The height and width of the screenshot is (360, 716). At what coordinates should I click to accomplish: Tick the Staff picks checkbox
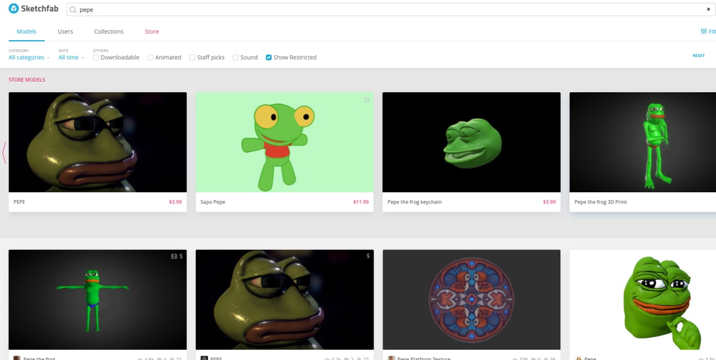pos(192,58)
